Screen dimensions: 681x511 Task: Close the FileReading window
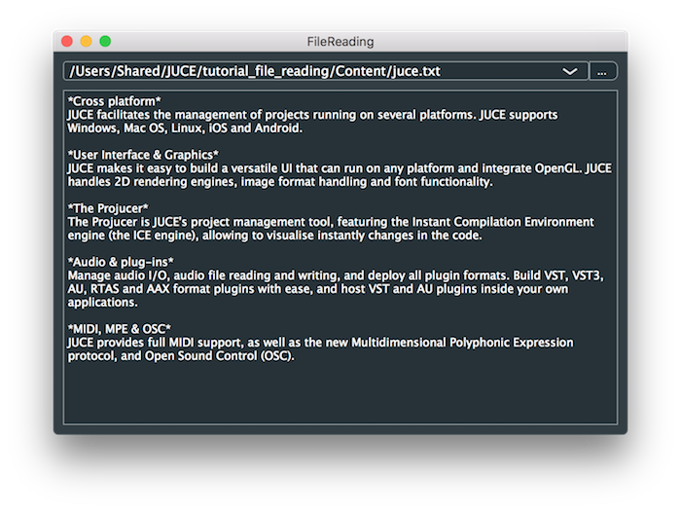tap(67, 42)
